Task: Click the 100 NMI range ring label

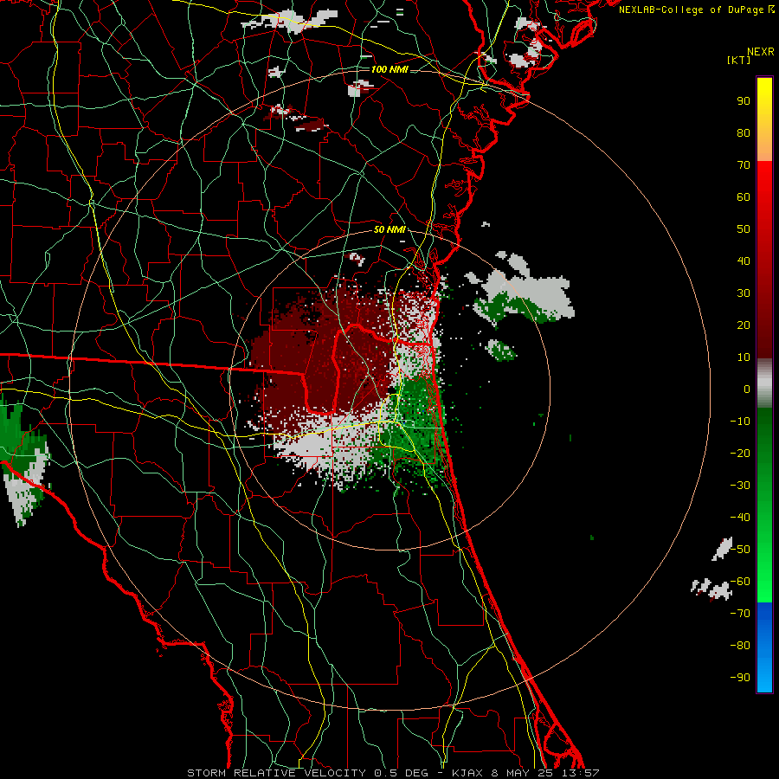Action: tap(389, 69)
